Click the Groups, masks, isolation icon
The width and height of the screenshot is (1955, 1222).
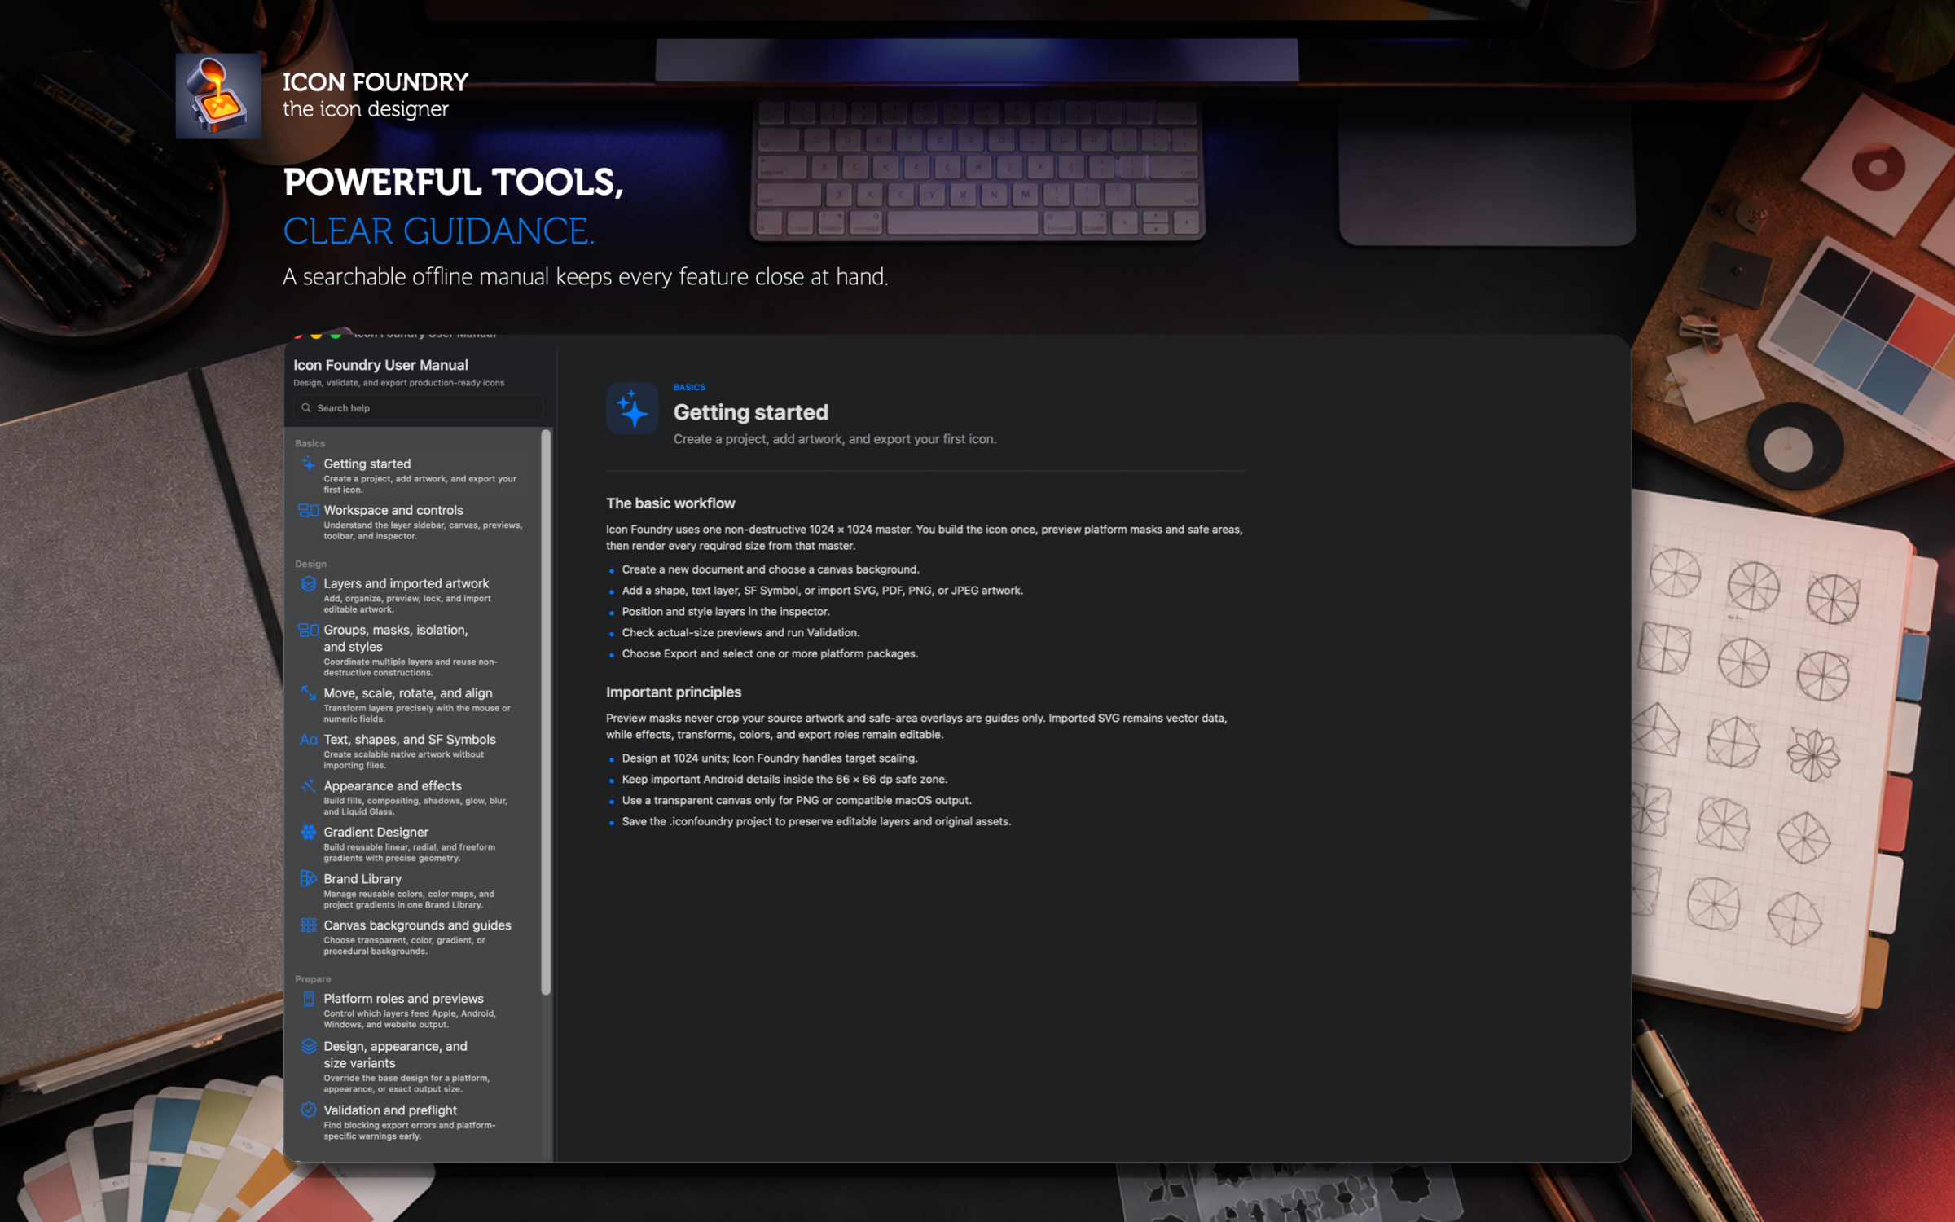[308, 631]
